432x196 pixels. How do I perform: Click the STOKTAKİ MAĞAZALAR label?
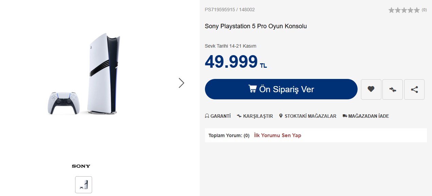coord(310,116)
